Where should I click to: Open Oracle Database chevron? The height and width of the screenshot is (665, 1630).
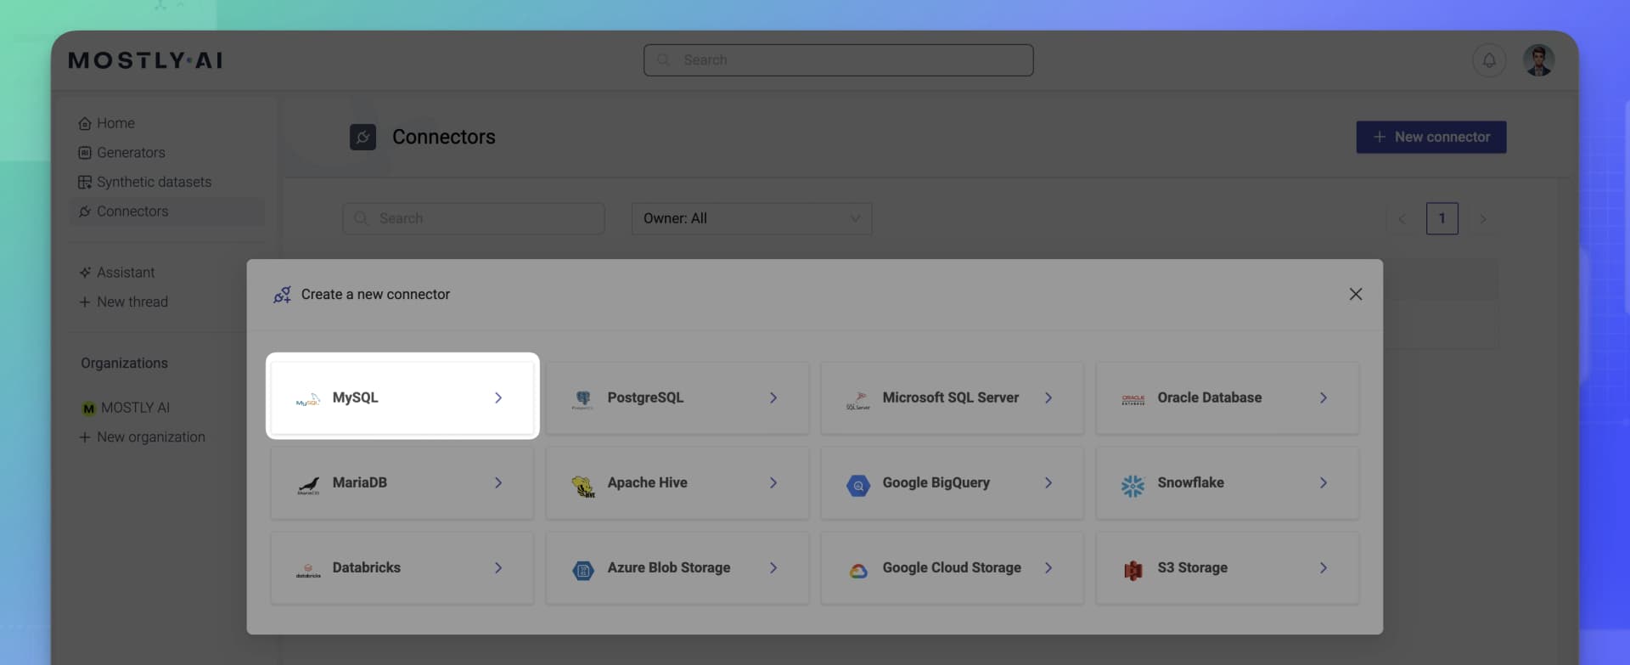1324,397
